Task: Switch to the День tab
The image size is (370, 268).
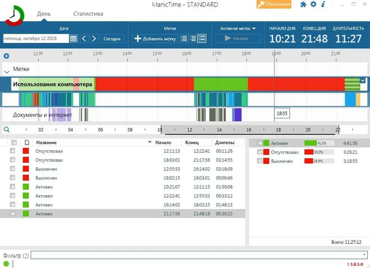Action: coord(44,13)
